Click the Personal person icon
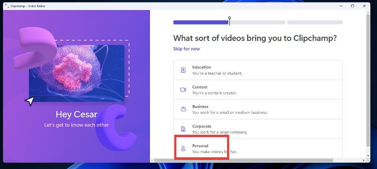The height and width of the screenshot is (169, 377). coord(183,149)
